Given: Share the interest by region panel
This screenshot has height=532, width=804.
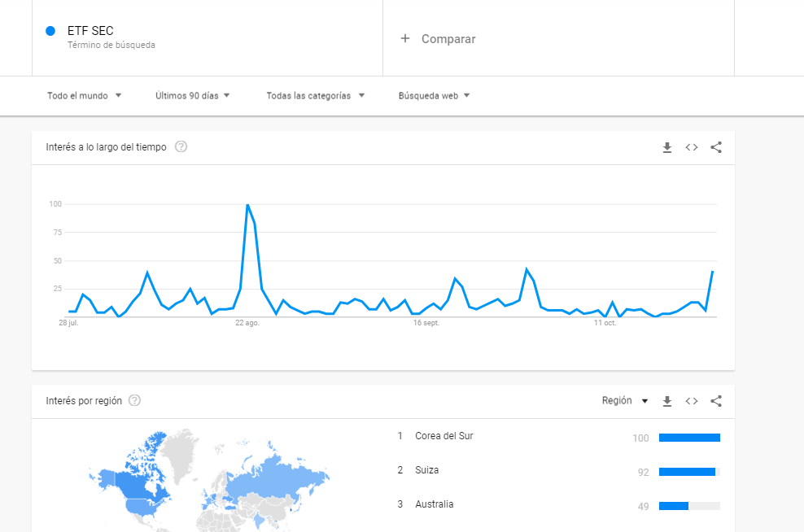Looking at the screenshot, I should pos(716,401).
